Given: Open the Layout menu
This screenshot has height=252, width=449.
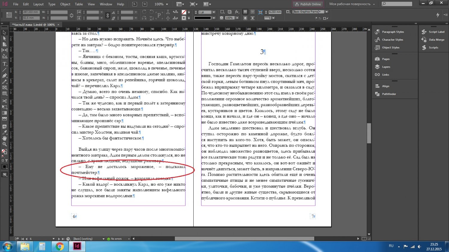Looking at the screenshot, I should pos(38,4).
